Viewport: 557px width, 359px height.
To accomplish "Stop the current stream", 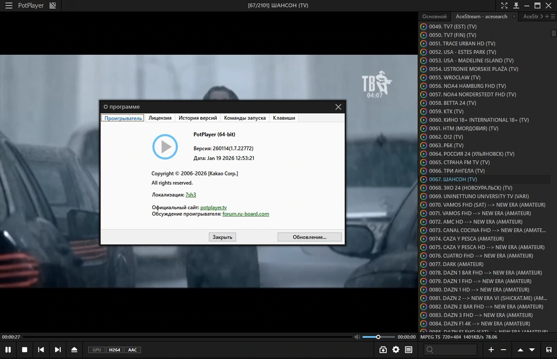I will pos(25,350).
